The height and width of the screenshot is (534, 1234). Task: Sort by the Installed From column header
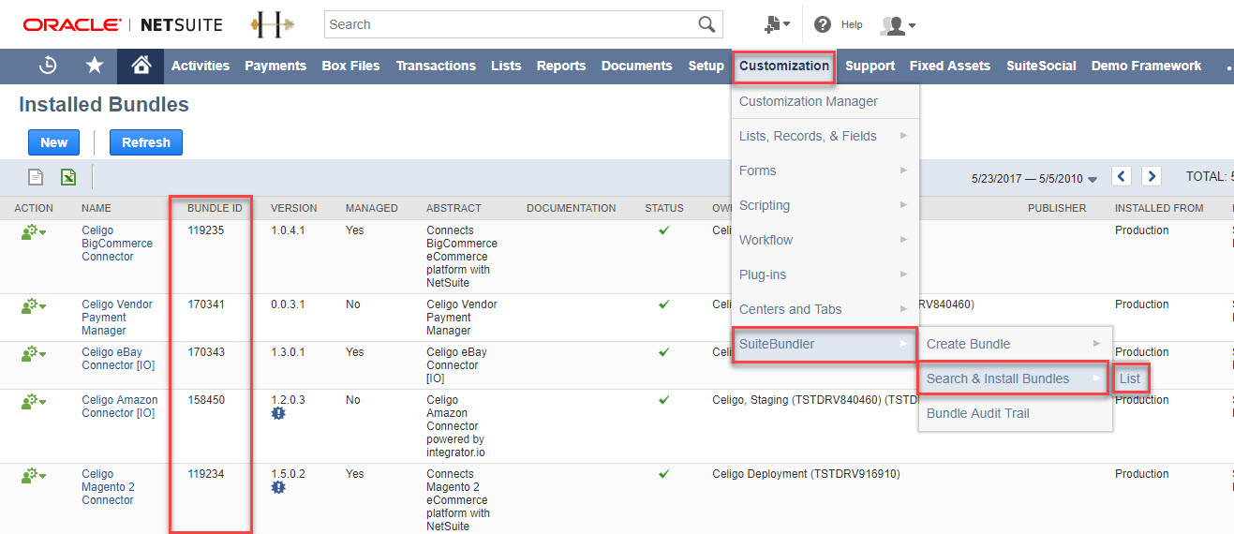coord(1159,208)
